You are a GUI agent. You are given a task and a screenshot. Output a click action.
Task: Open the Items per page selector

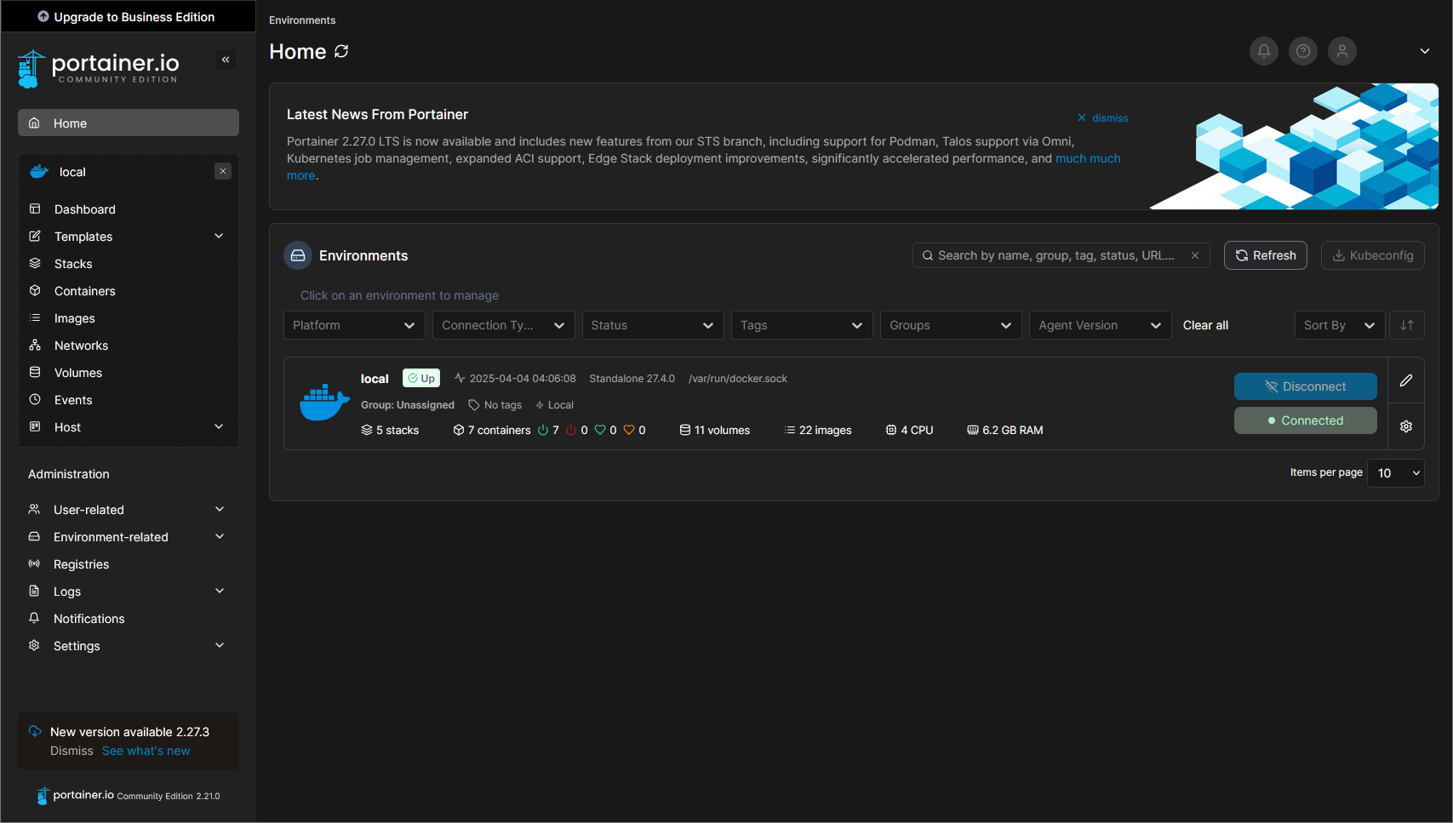coord(1396,473)
